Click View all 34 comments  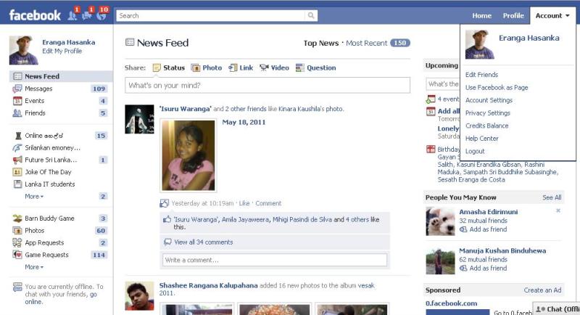pyautogui.click(x=204, y=242)
